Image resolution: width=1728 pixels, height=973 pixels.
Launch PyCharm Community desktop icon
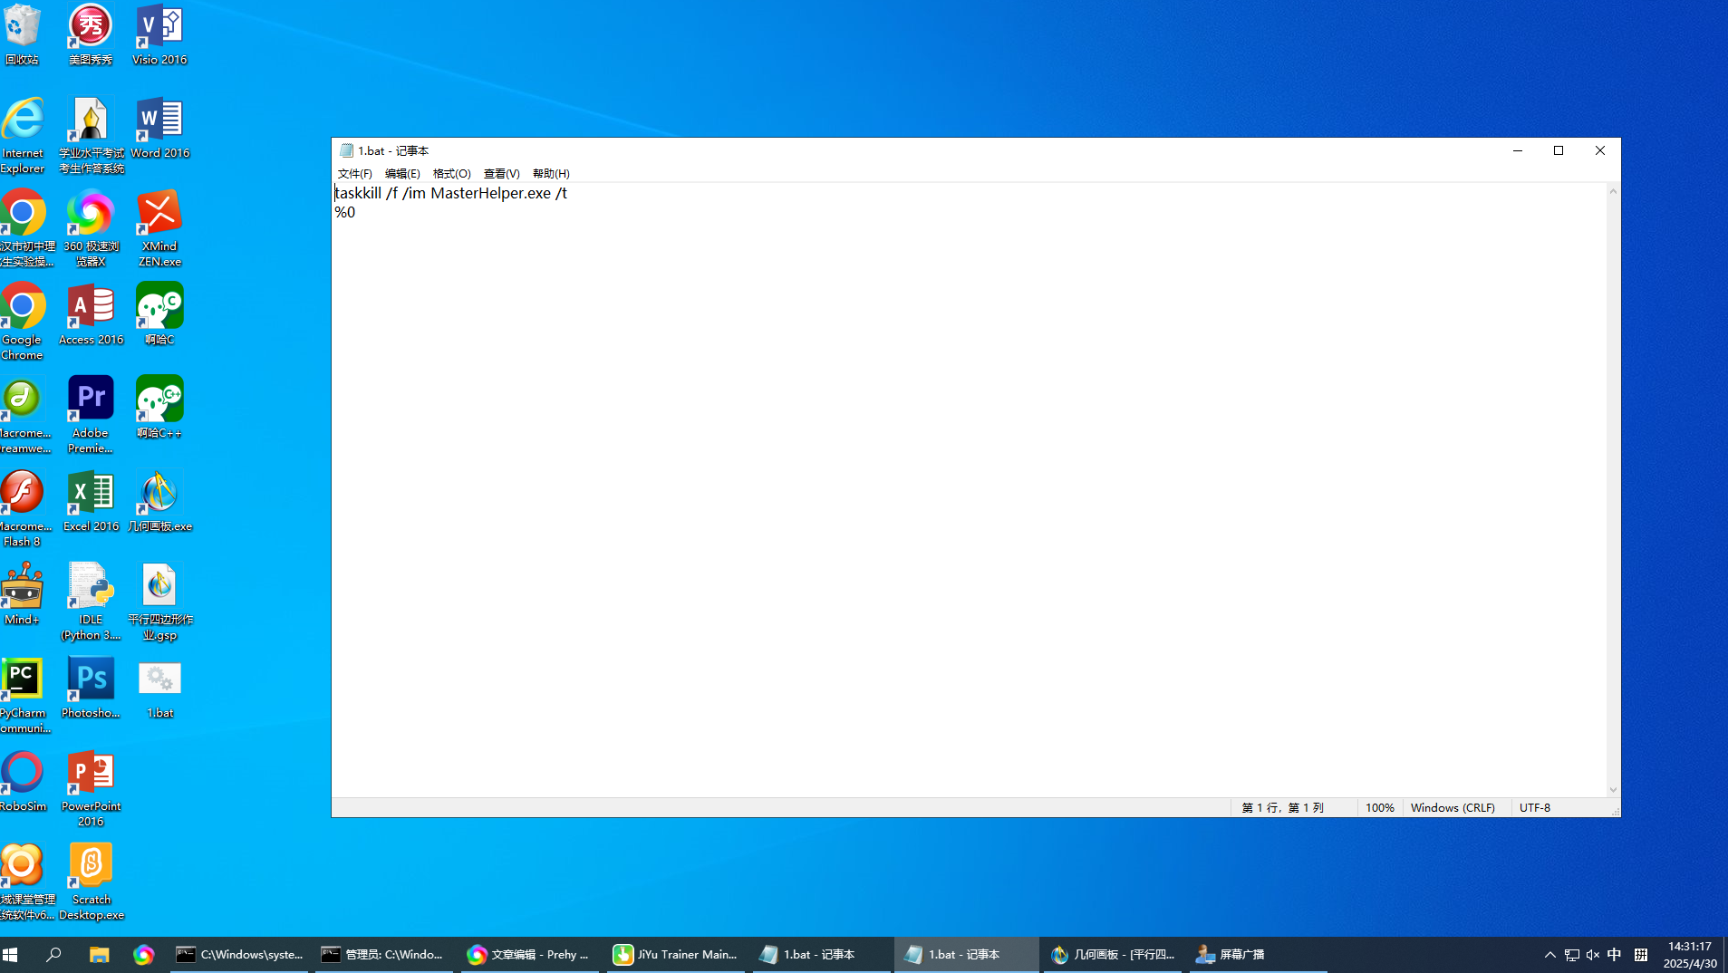click(23, 695)
